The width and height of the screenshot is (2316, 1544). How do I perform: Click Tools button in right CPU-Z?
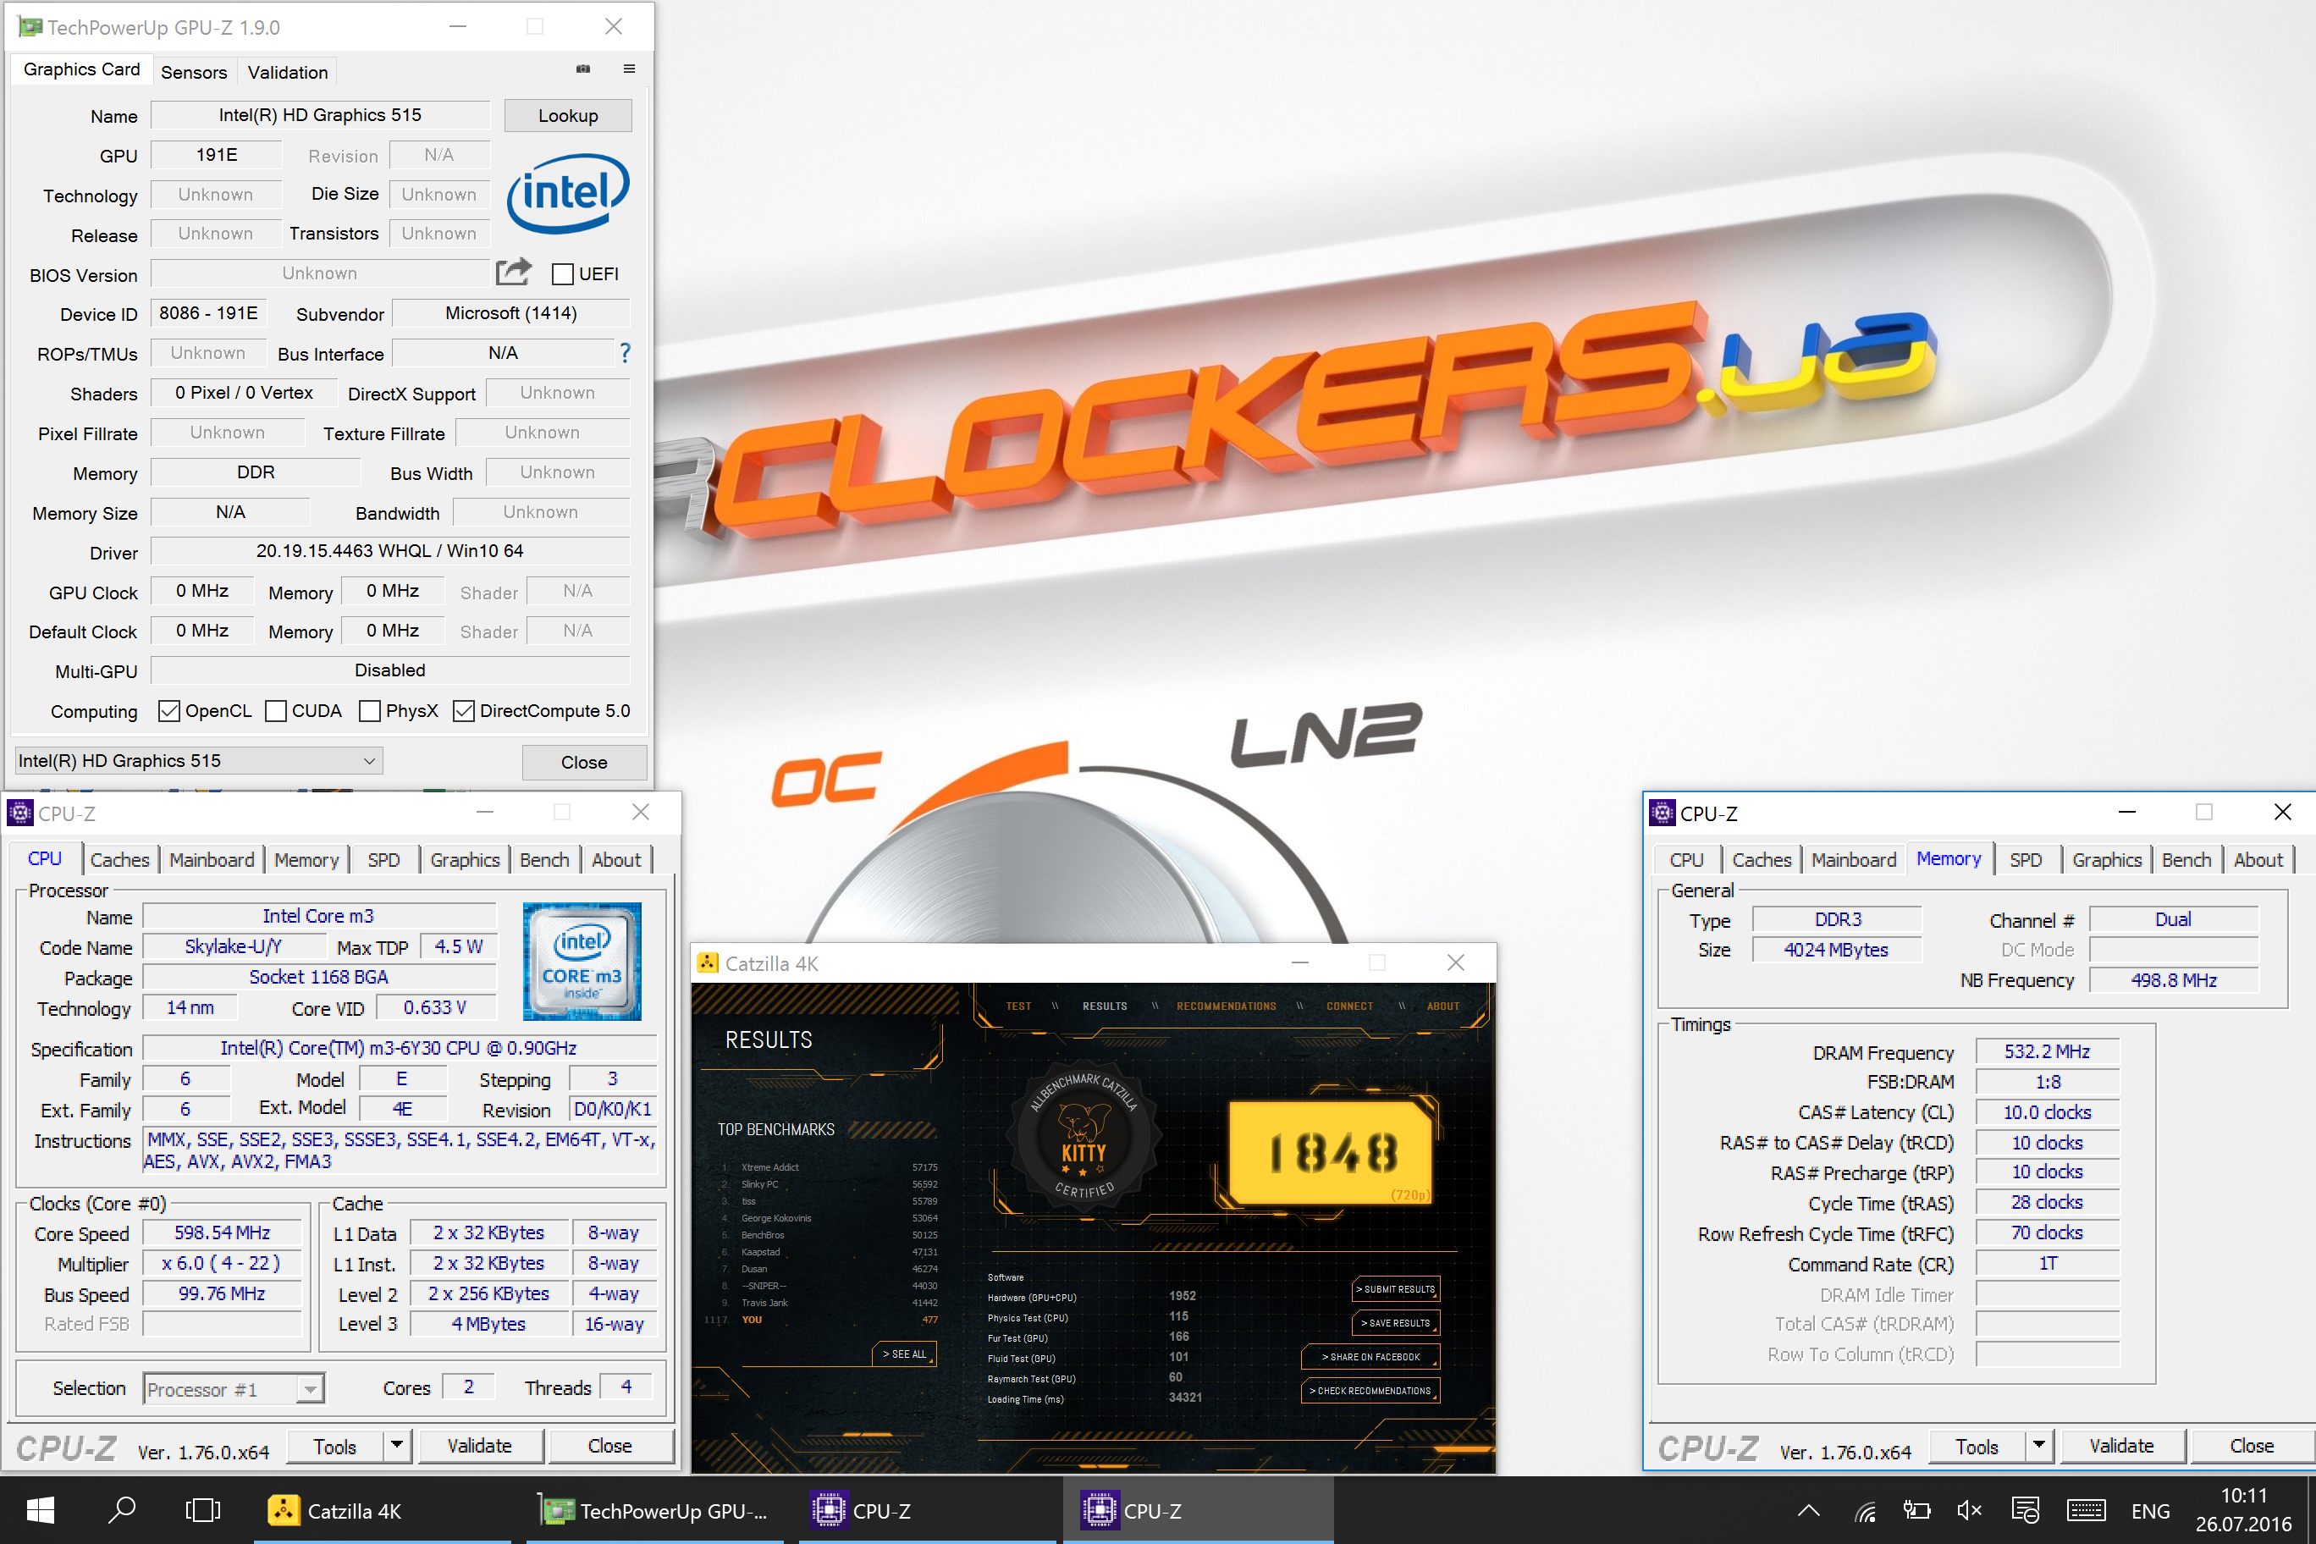(x=1977, y=1445)
